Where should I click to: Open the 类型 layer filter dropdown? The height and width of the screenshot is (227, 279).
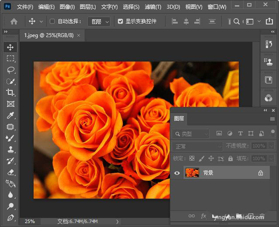190,134
